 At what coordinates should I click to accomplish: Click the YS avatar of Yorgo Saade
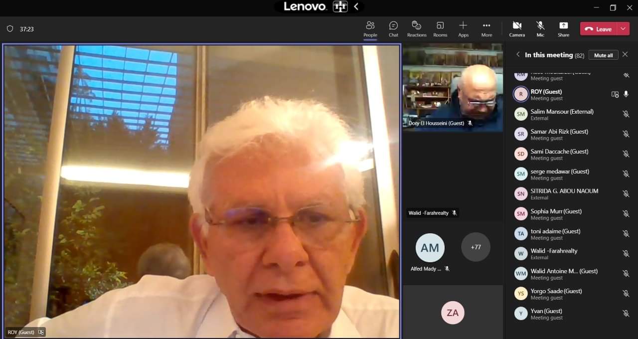click(521, 294)
